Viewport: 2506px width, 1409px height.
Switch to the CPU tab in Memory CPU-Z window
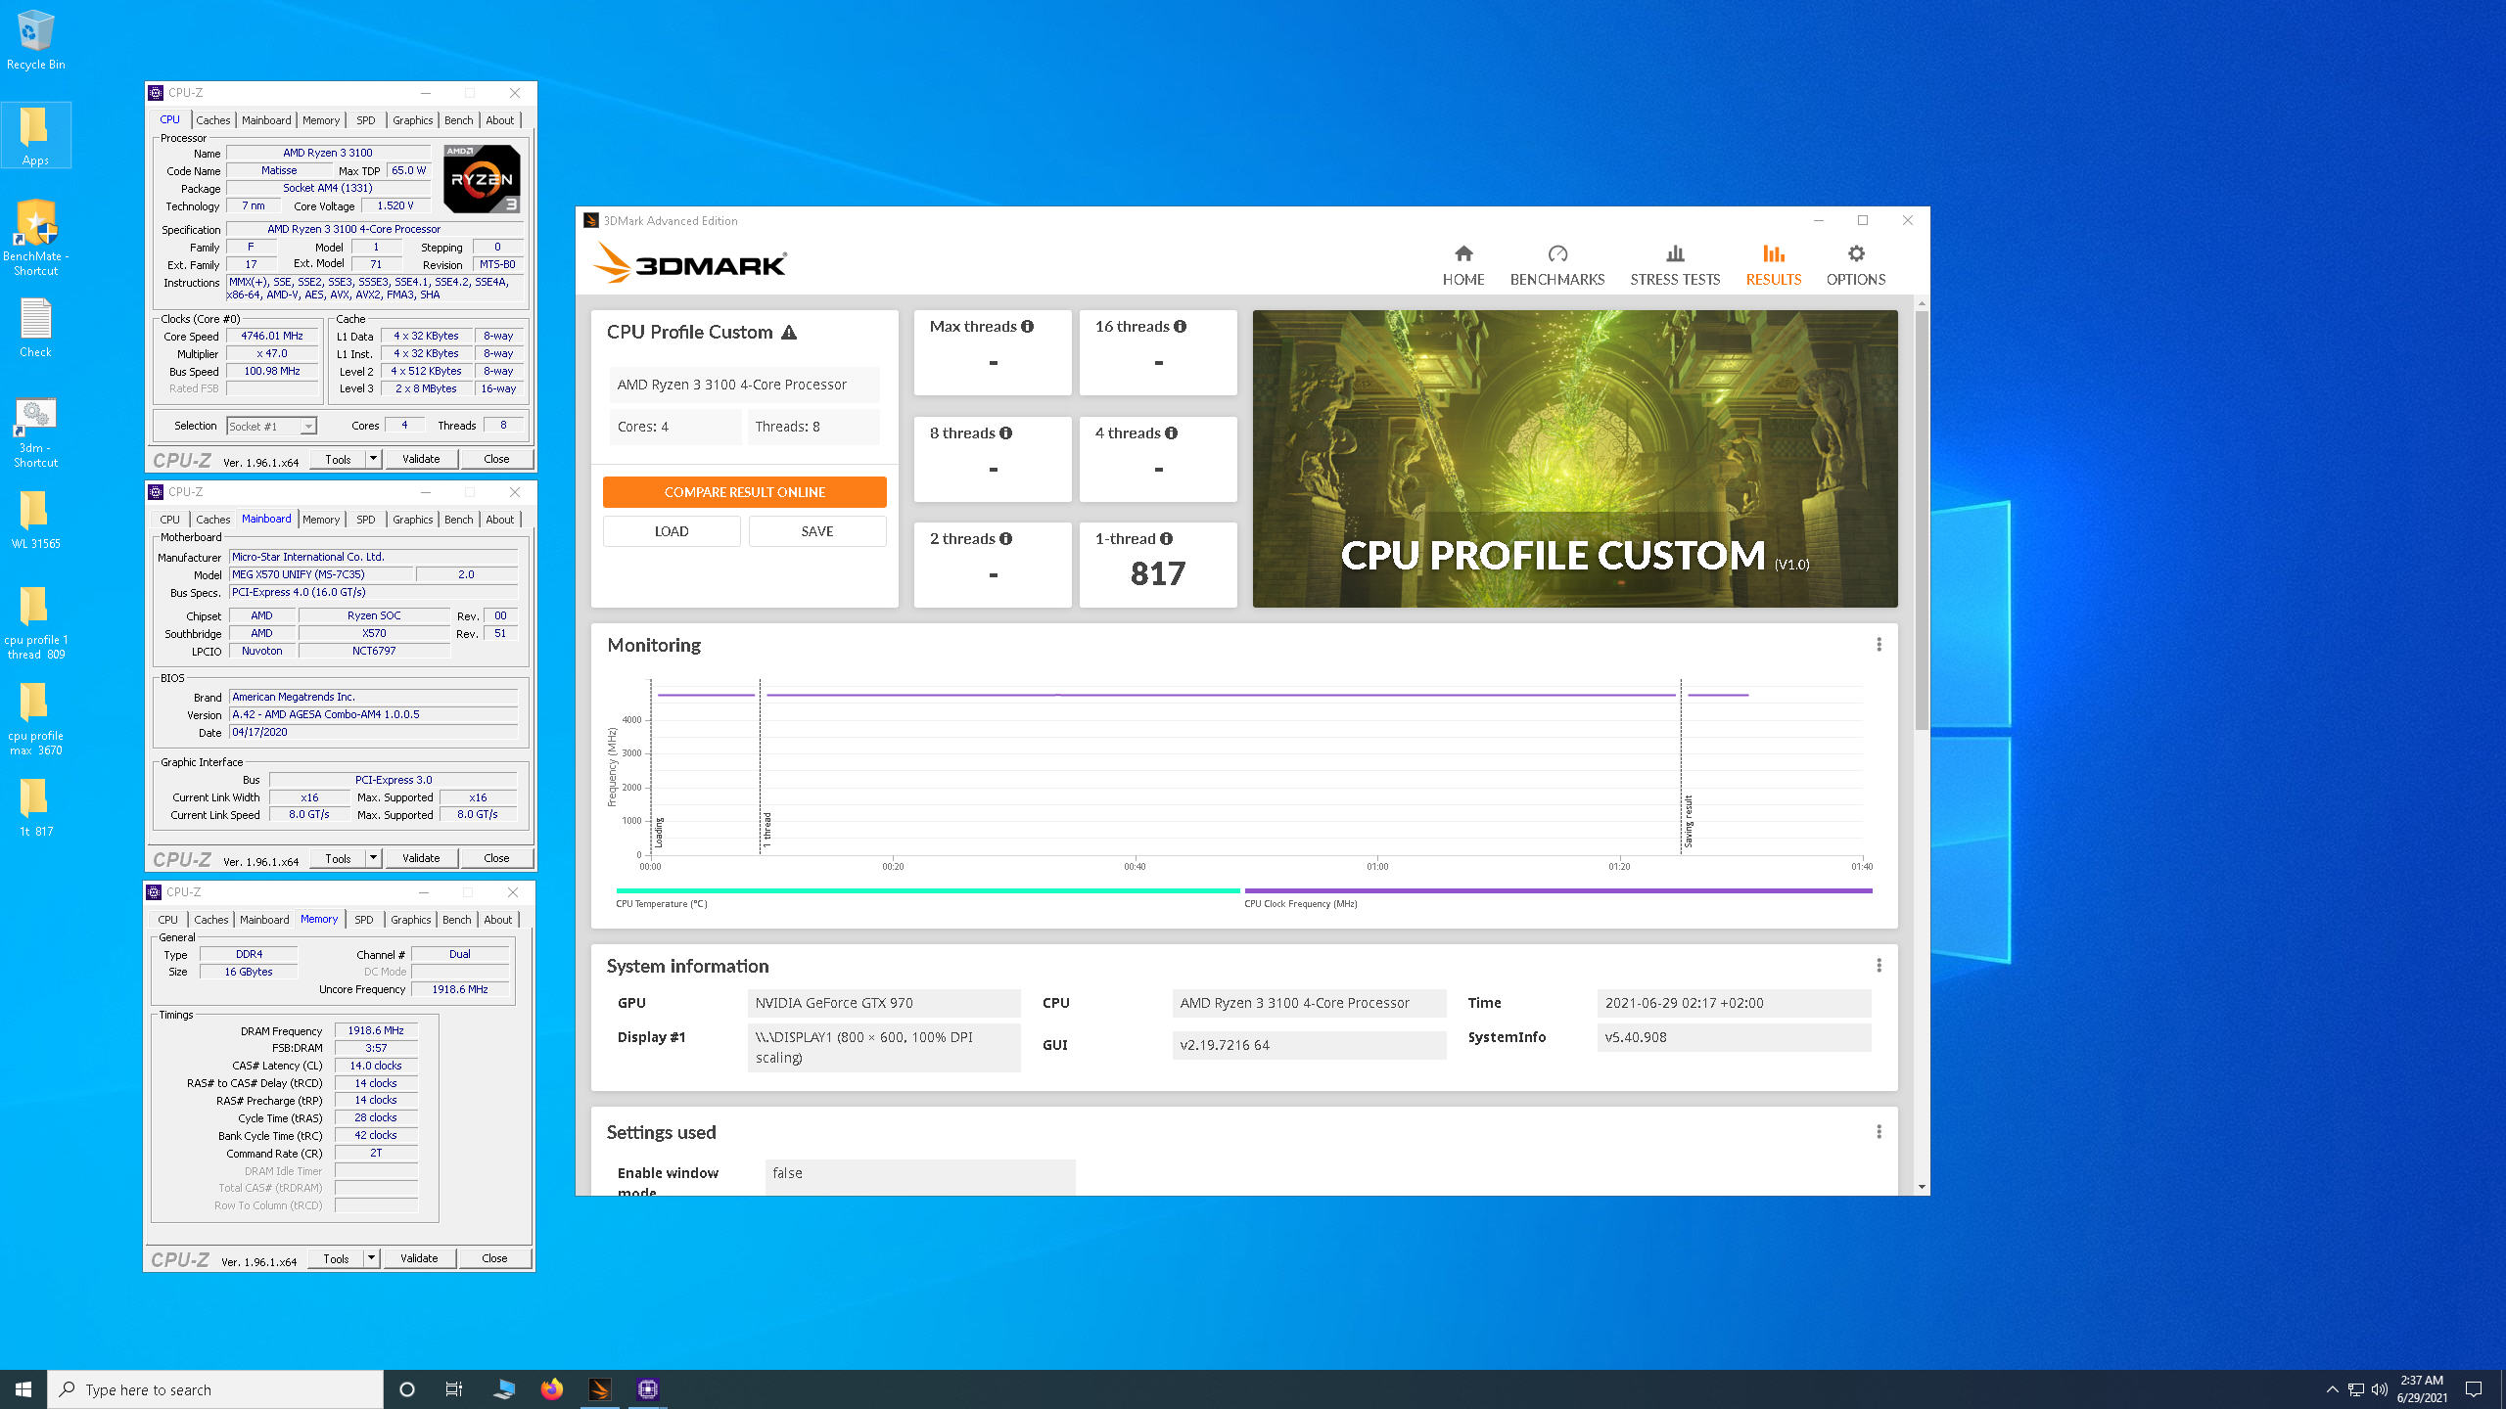[x=168, y=920]
